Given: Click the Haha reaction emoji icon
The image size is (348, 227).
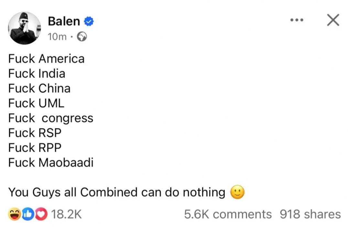Looking at the screenshot, I should (x=14, y=214).
